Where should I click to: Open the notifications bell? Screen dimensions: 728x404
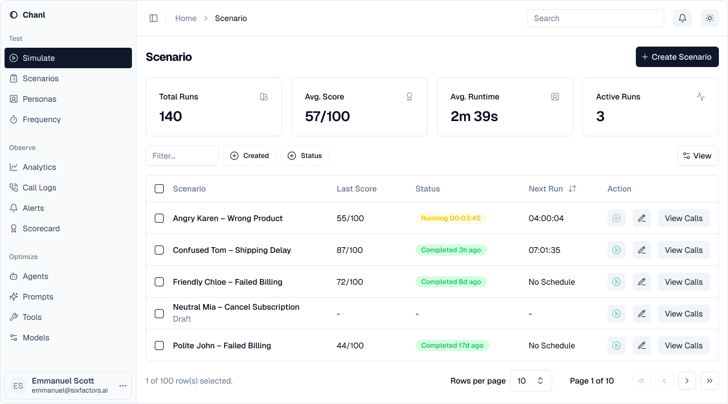(x=682, y=18)
